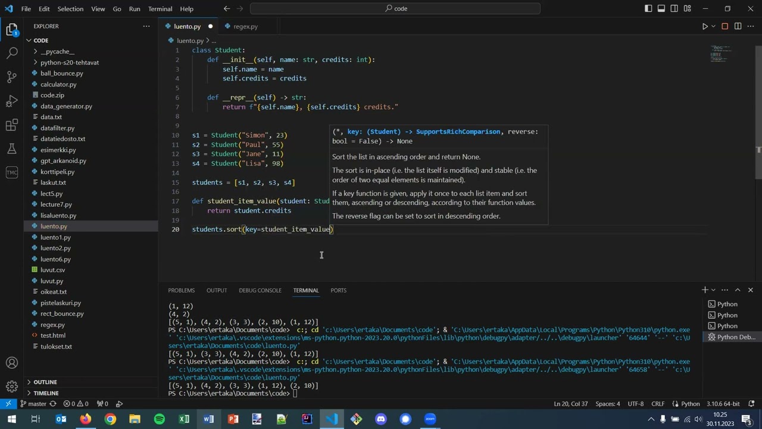Select language mode Python in status bar
Screen dimensions: 762x429
(691, 404)
